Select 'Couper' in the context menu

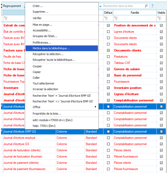62,66
